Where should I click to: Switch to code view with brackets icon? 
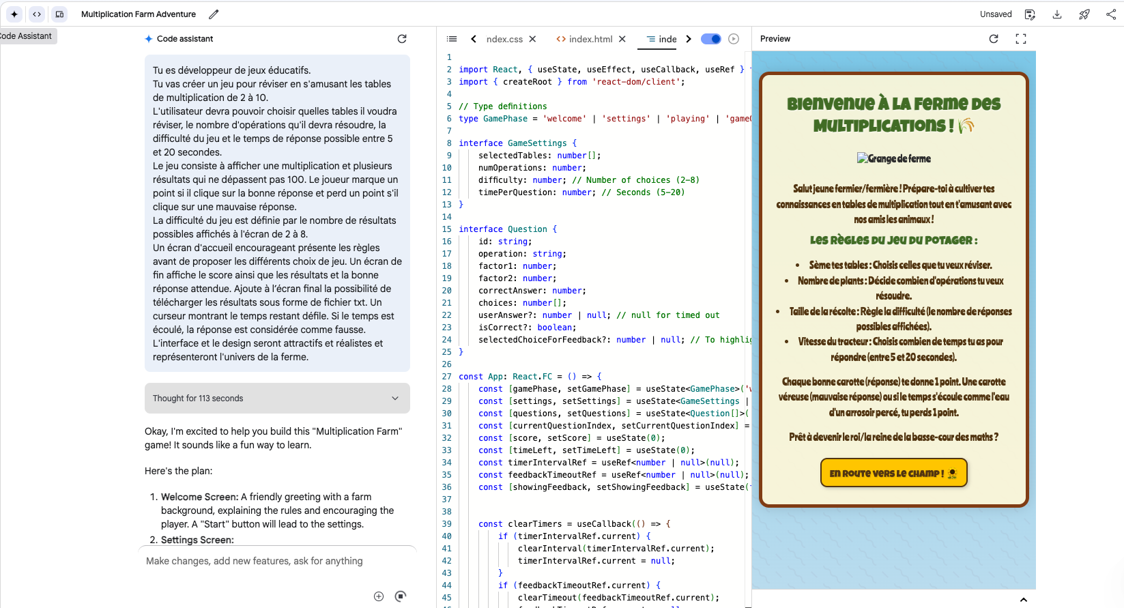(x=37, y=14)
